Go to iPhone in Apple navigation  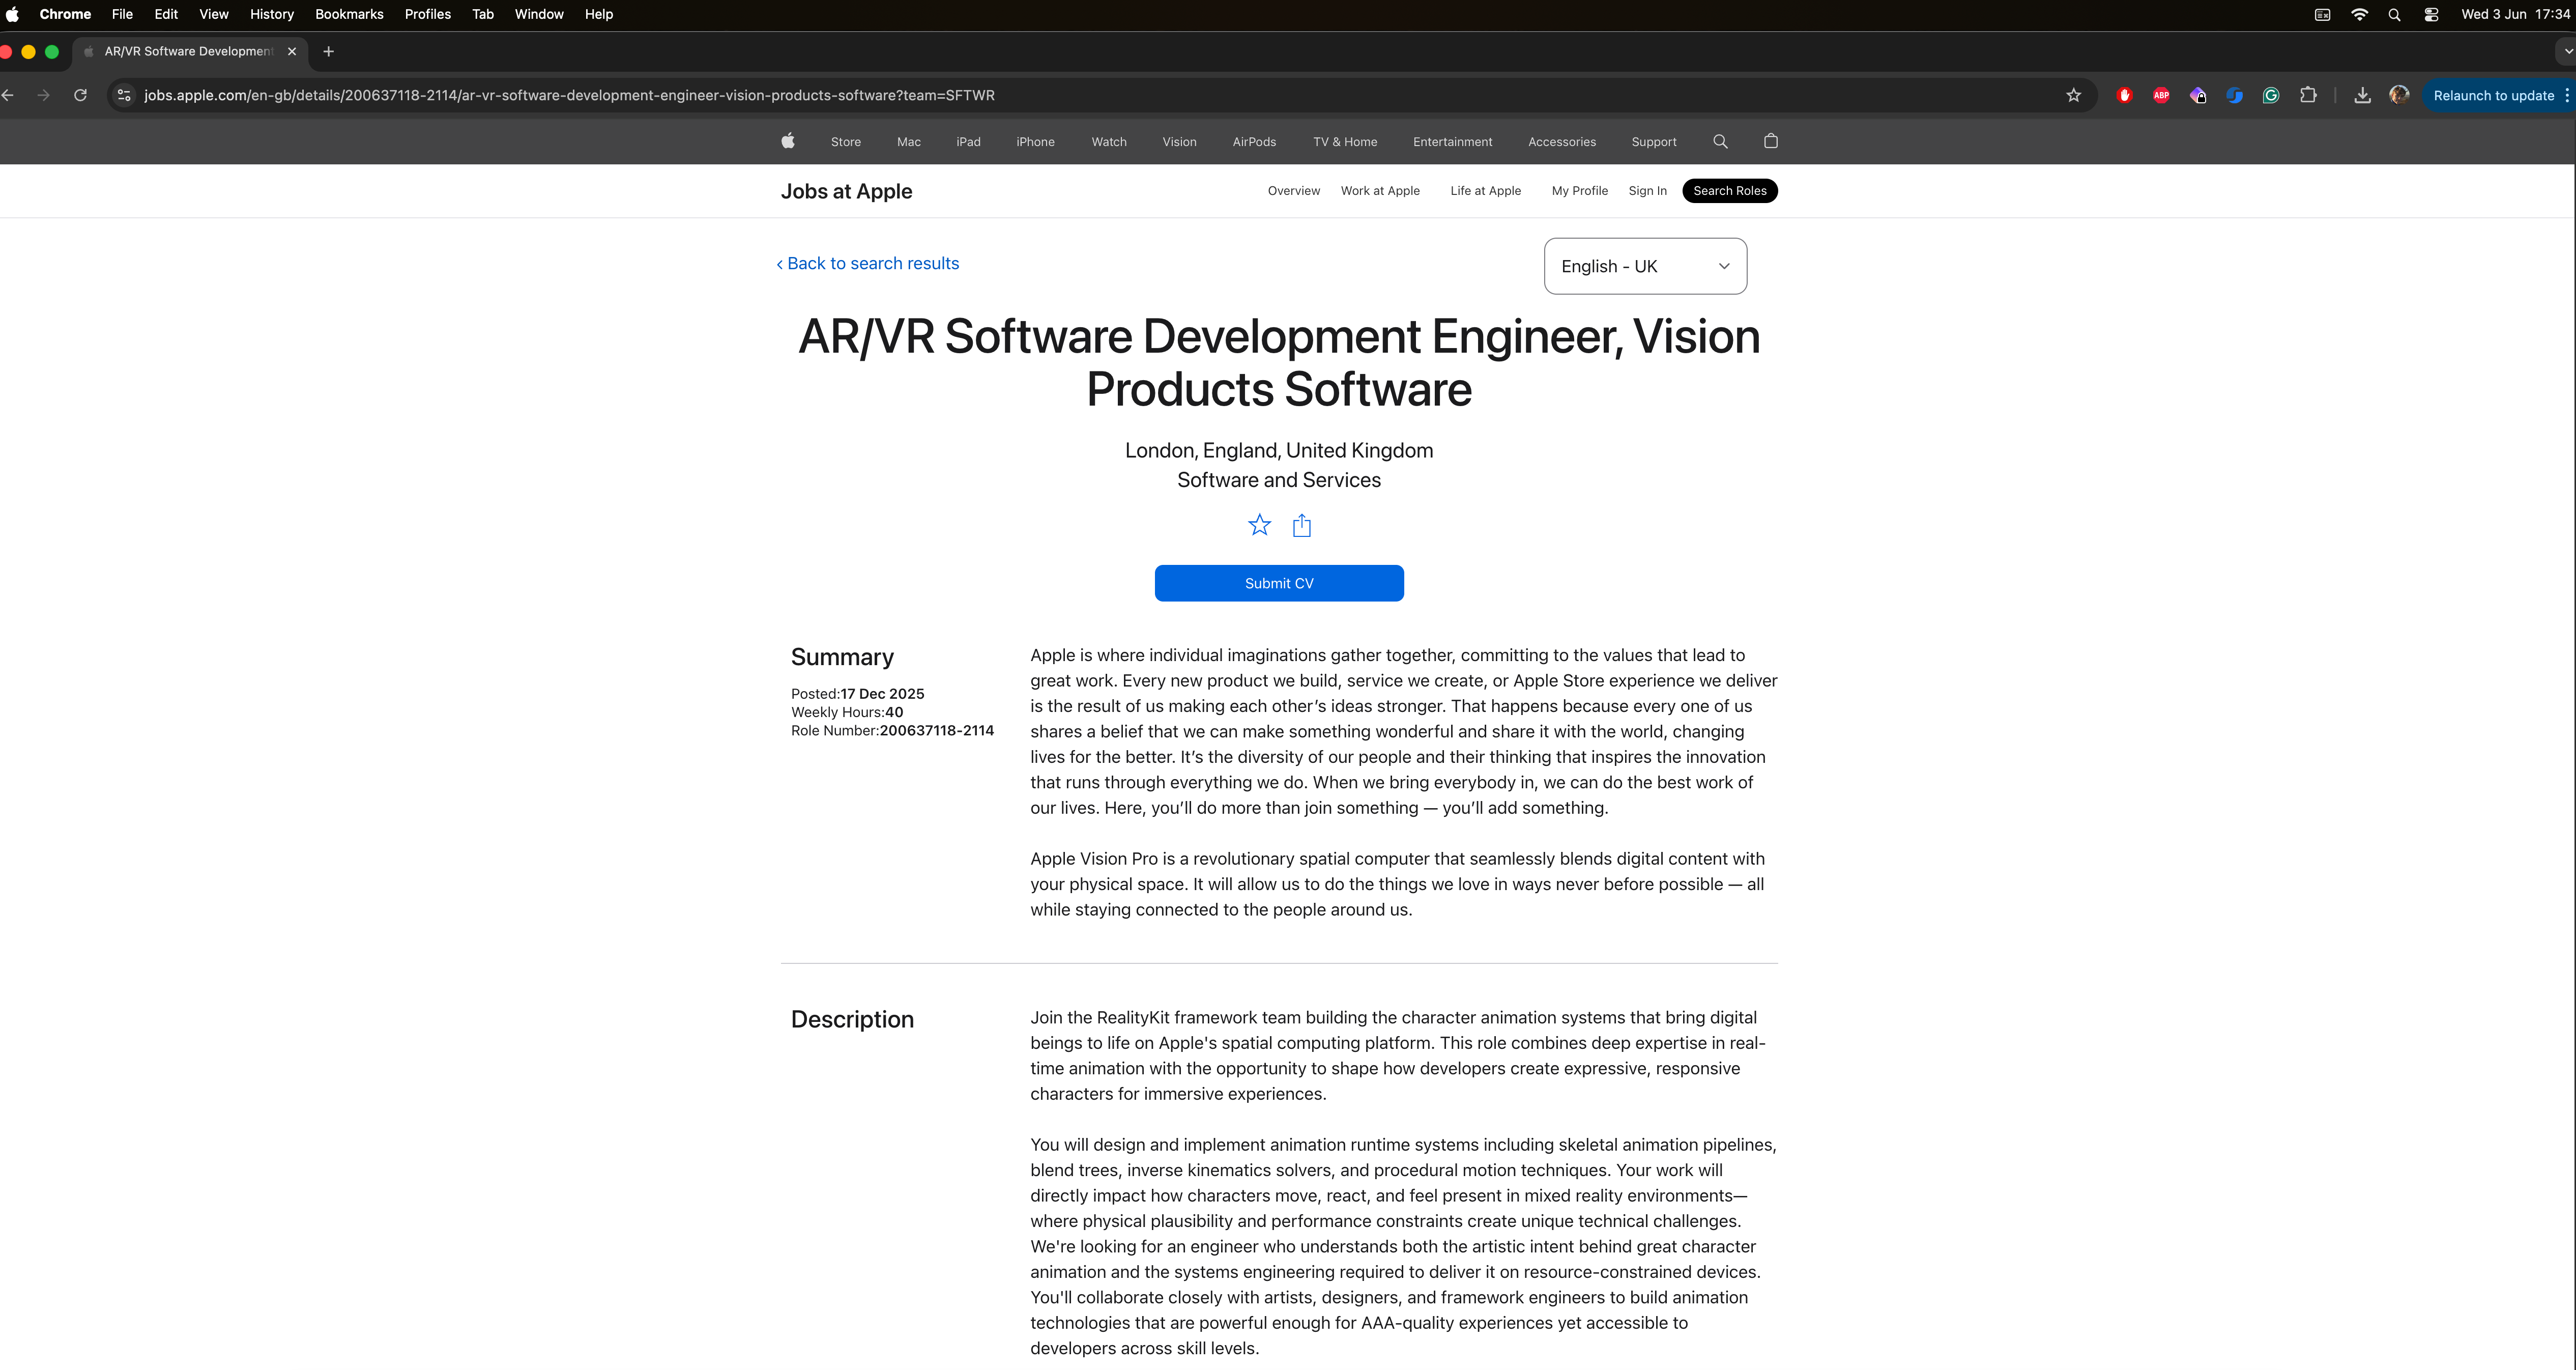click(1035, 142)
